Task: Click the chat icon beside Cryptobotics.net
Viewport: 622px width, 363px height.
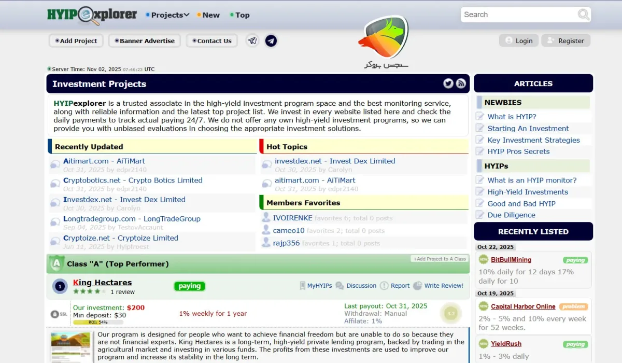Action: tap(55, 184)
